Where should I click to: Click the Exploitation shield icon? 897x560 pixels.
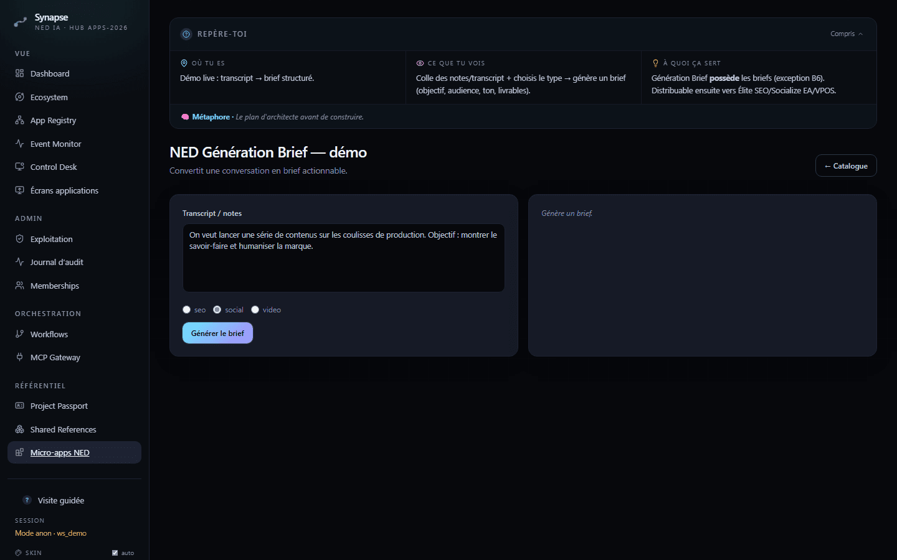(19, 239)
